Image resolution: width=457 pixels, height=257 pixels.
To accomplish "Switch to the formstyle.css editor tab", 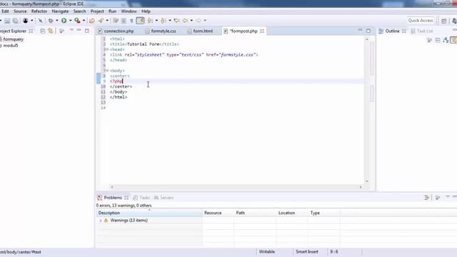I will (161, 31).
